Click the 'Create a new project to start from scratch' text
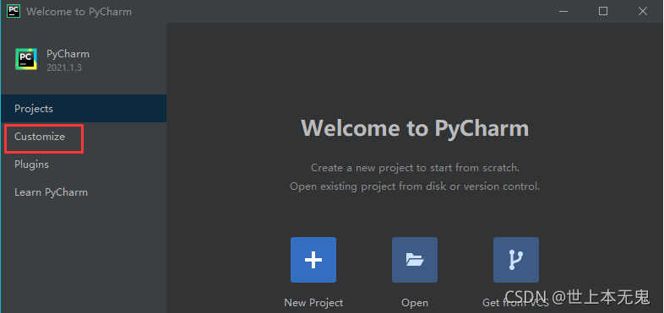The height and width of the screenshot is (313, 664). [x=415, y=168]
